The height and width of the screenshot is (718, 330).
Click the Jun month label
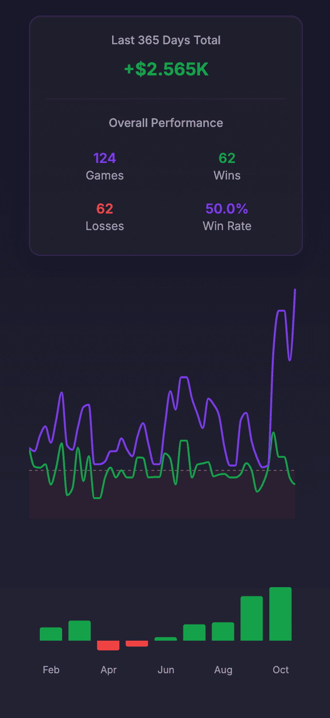click(x=166, y=670)
